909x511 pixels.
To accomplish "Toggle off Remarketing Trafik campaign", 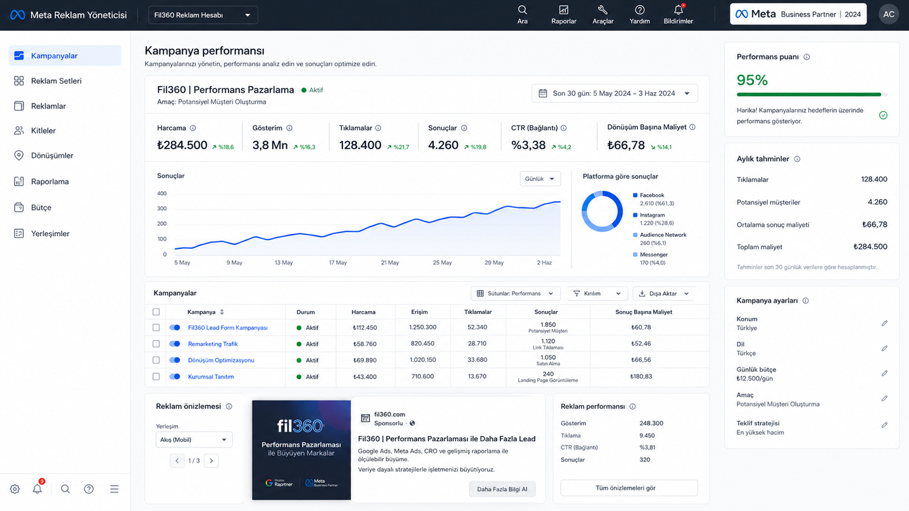I will tap(175, 344).
